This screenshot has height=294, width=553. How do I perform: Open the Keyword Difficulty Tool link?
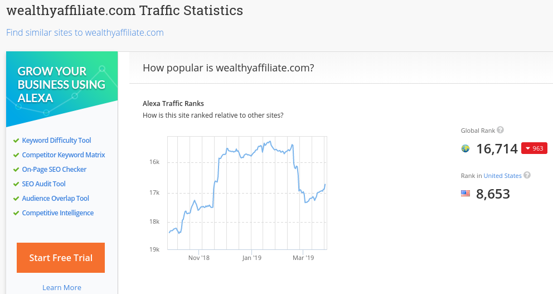point(56,141)
